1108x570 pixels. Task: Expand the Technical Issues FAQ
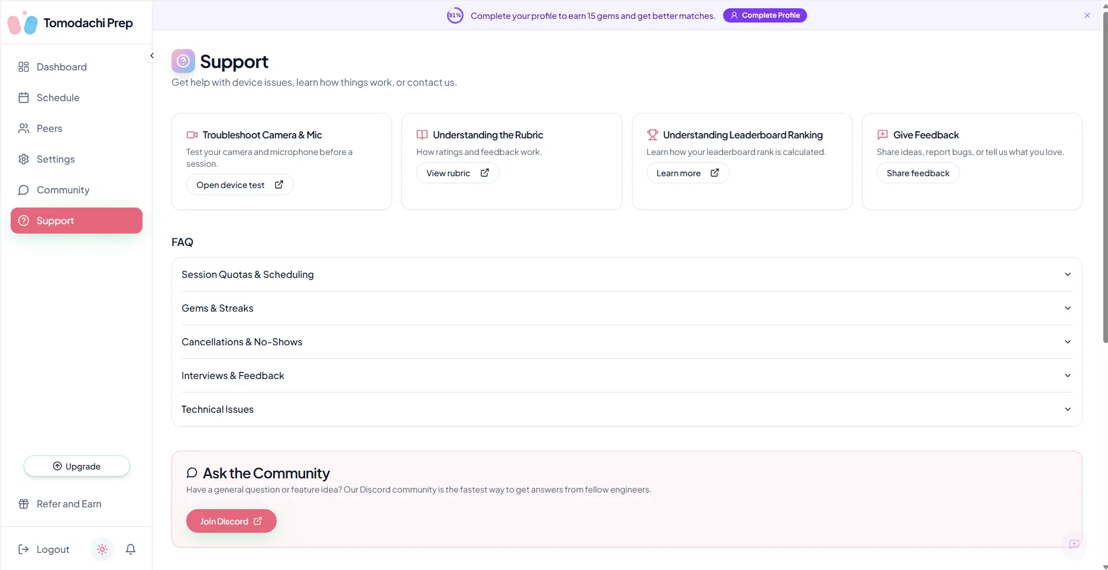626,409
